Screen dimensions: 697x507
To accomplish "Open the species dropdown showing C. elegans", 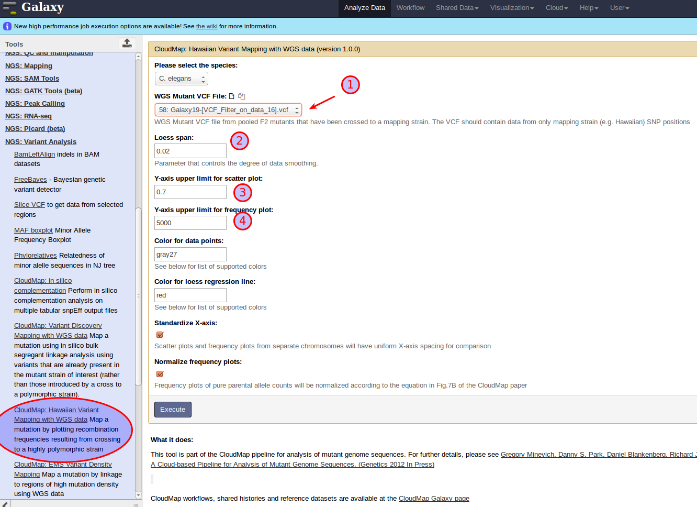I will coord(182,79).
